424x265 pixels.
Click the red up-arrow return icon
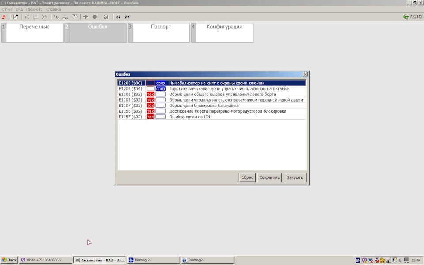[x=4, y=17]
